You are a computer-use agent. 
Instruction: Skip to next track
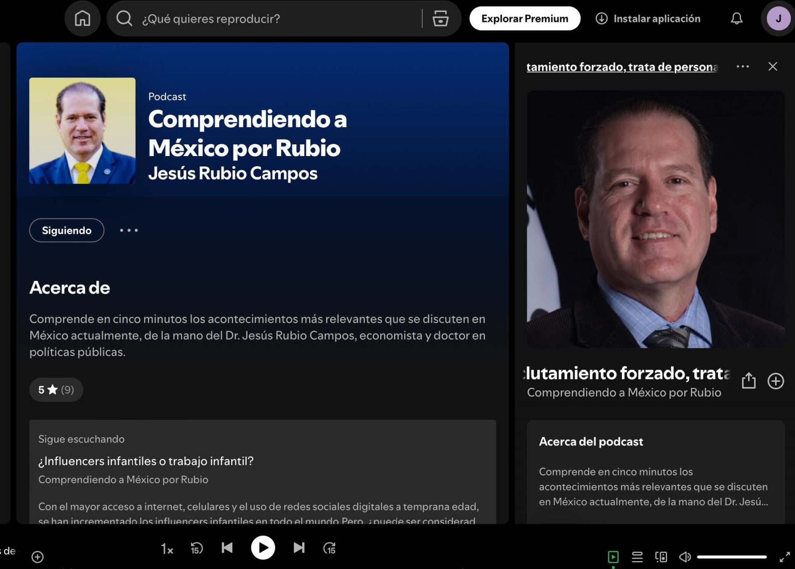[x=299, y=548]
